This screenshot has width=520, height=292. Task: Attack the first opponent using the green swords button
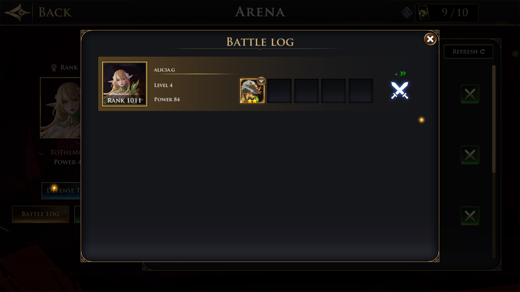470,94
